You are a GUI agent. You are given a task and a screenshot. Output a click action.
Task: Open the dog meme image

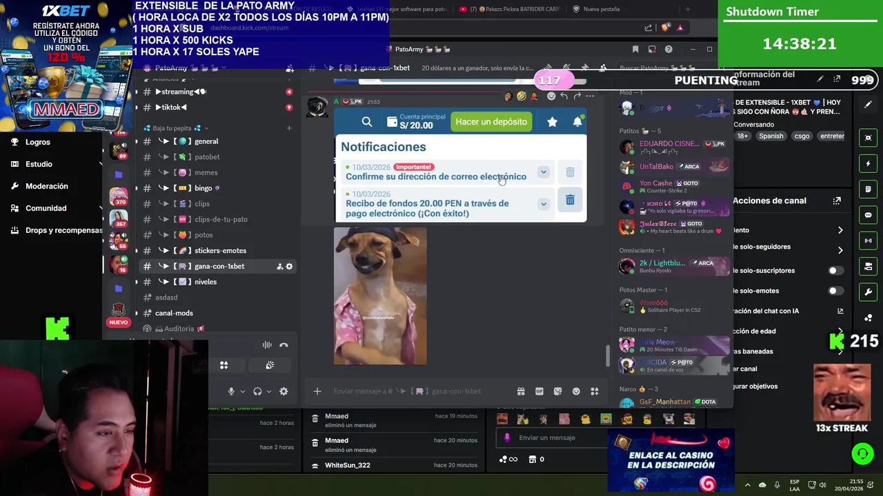pyautogui.click(x=380, y=296)
